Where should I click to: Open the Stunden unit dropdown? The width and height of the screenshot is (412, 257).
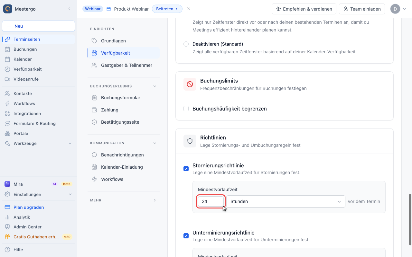[286, 201]
